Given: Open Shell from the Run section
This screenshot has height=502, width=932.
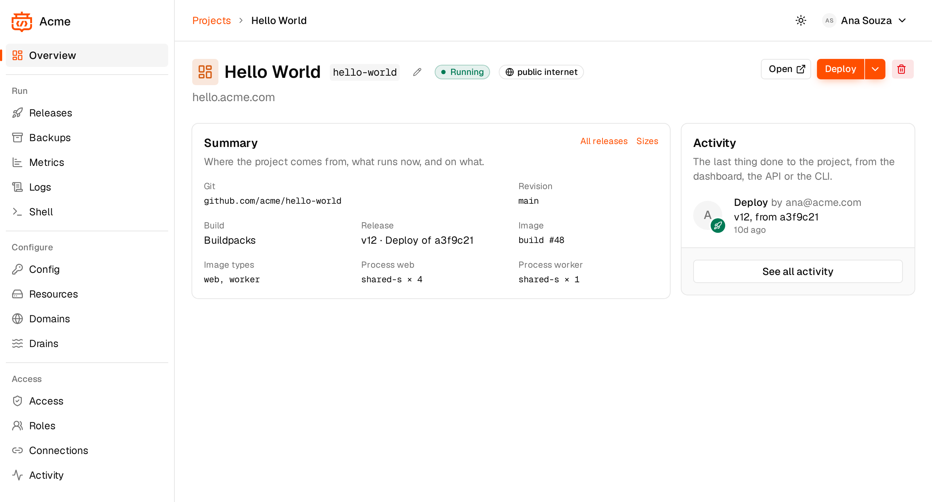Looking at the screenshot, I should 87,212.
